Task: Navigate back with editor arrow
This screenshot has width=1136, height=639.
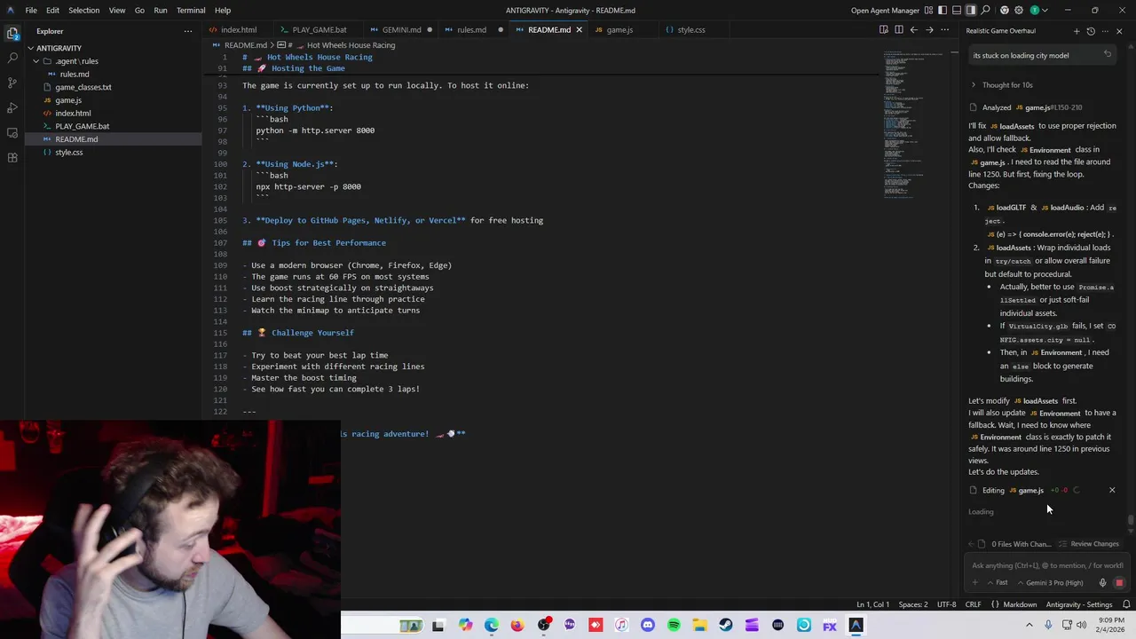Action: [x=913, y=29]
